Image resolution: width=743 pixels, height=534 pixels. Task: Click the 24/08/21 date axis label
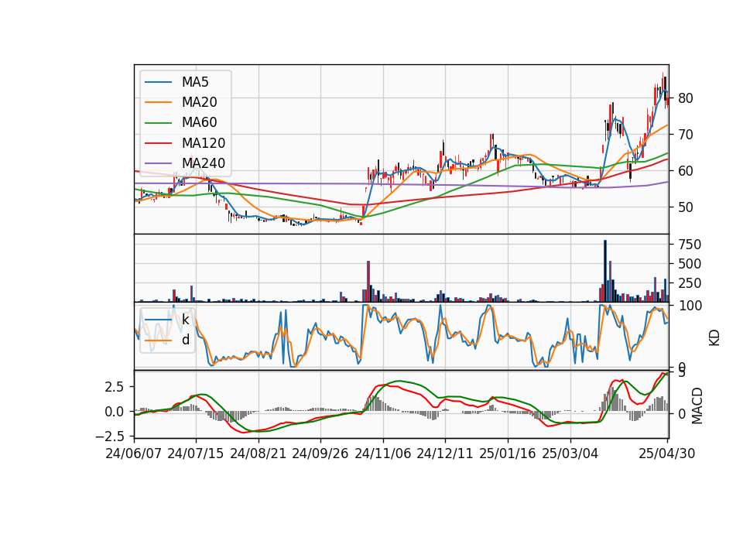[259, 454]
